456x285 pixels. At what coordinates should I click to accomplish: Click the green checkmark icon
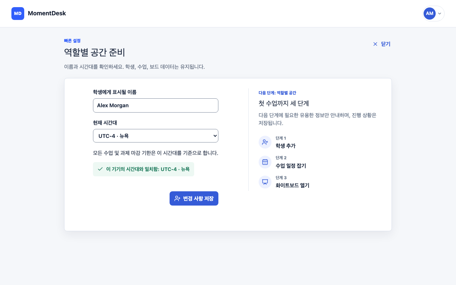(100, 169)
